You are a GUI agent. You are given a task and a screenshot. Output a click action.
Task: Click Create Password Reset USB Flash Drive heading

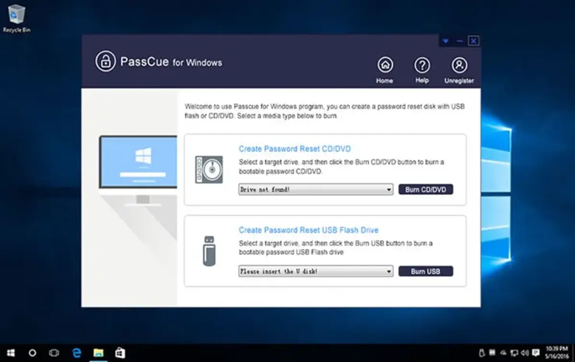coord(309,230)
